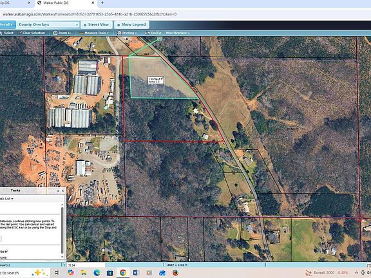This screenshot has width=371, height=278.
Task: Enable the ToolTip tool
Action: 153,33
